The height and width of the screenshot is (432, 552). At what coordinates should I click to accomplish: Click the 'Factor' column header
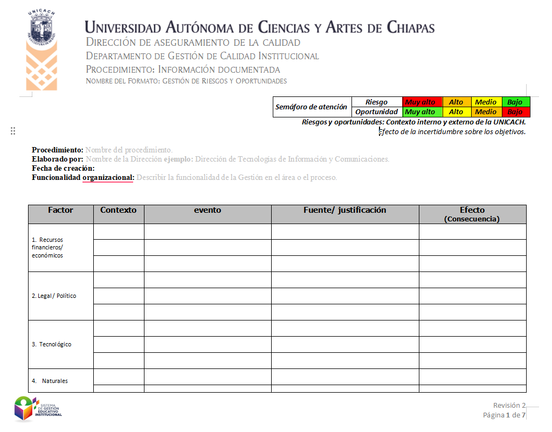click(x=60, y=211)
